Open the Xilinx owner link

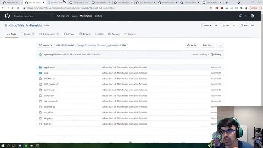tap(12, 25)
